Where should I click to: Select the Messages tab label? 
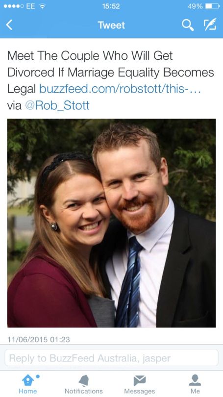(140, 391)
